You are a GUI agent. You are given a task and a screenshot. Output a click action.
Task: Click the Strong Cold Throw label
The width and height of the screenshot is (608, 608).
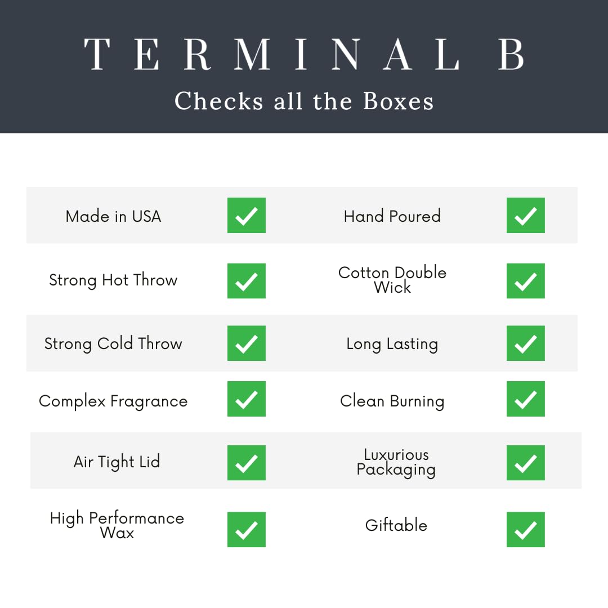coord(113,344)
